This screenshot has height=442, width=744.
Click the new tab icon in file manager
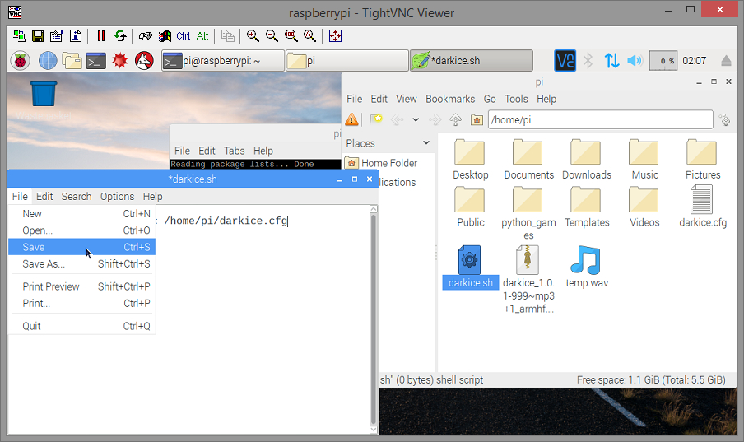[376, 119]
